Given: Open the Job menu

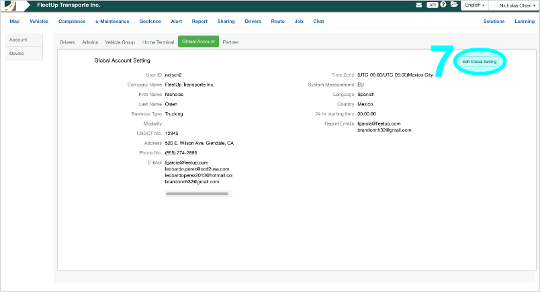Looking at the screenshot, I should (x=299, y=21).
